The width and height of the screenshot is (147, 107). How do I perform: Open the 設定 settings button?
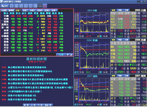pos(5,6)
